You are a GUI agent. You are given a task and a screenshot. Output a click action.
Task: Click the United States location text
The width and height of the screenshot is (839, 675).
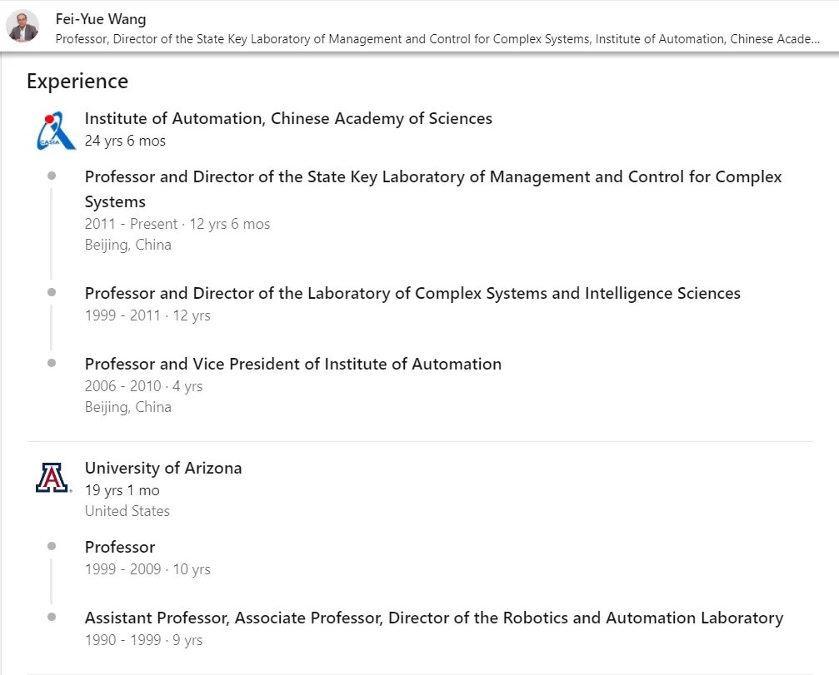[127, 511]
